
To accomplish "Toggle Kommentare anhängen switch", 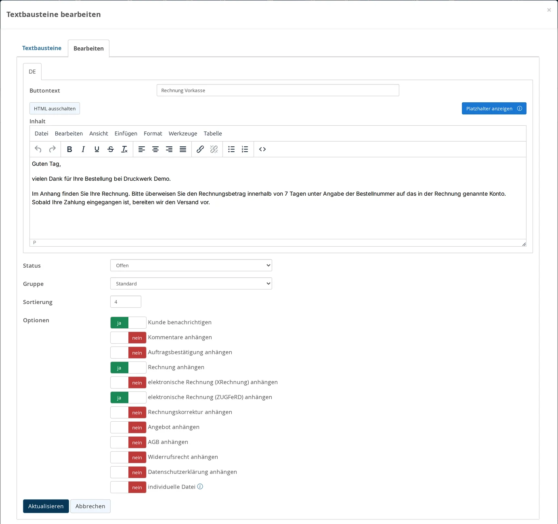I will point(128,338).
